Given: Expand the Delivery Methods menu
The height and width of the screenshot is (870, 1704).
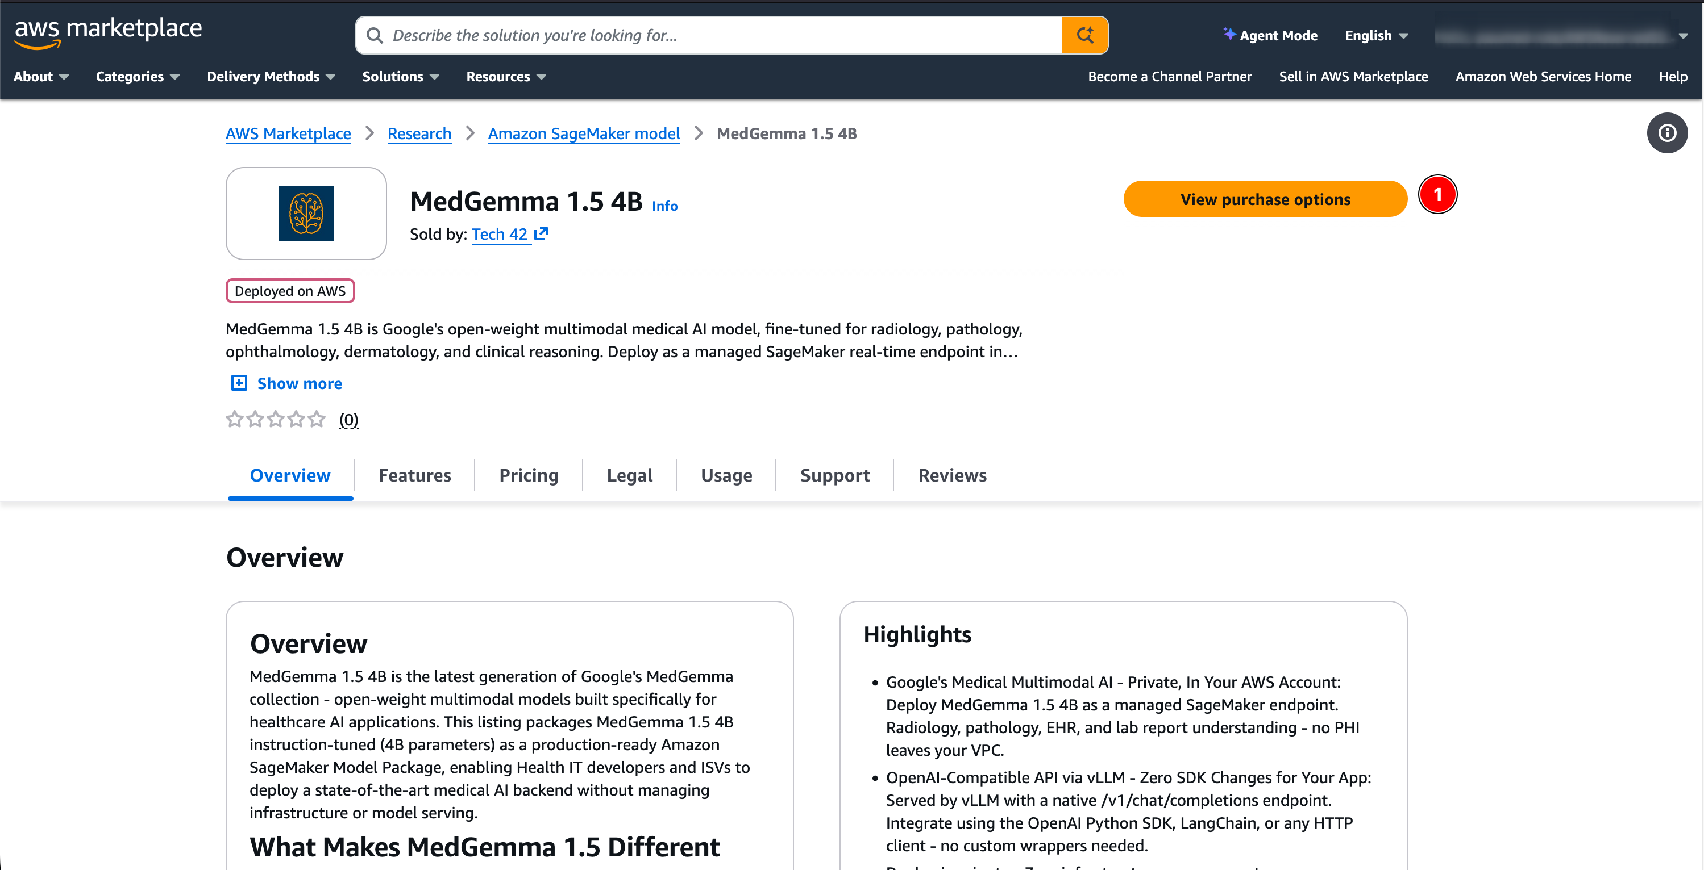Looking at the screenshot, I should pyautogui.click(x=271, y=77).
